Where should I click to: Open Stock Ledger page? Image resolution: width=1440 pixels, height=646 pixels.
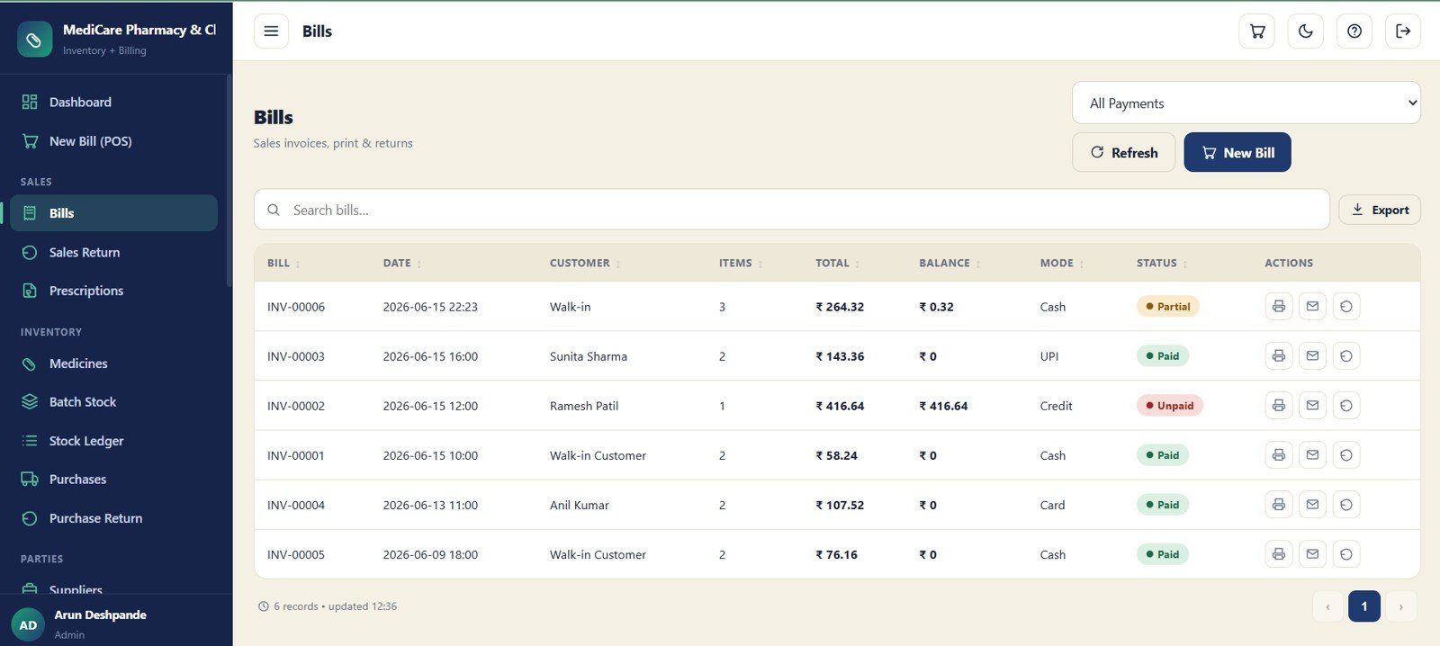113,441
